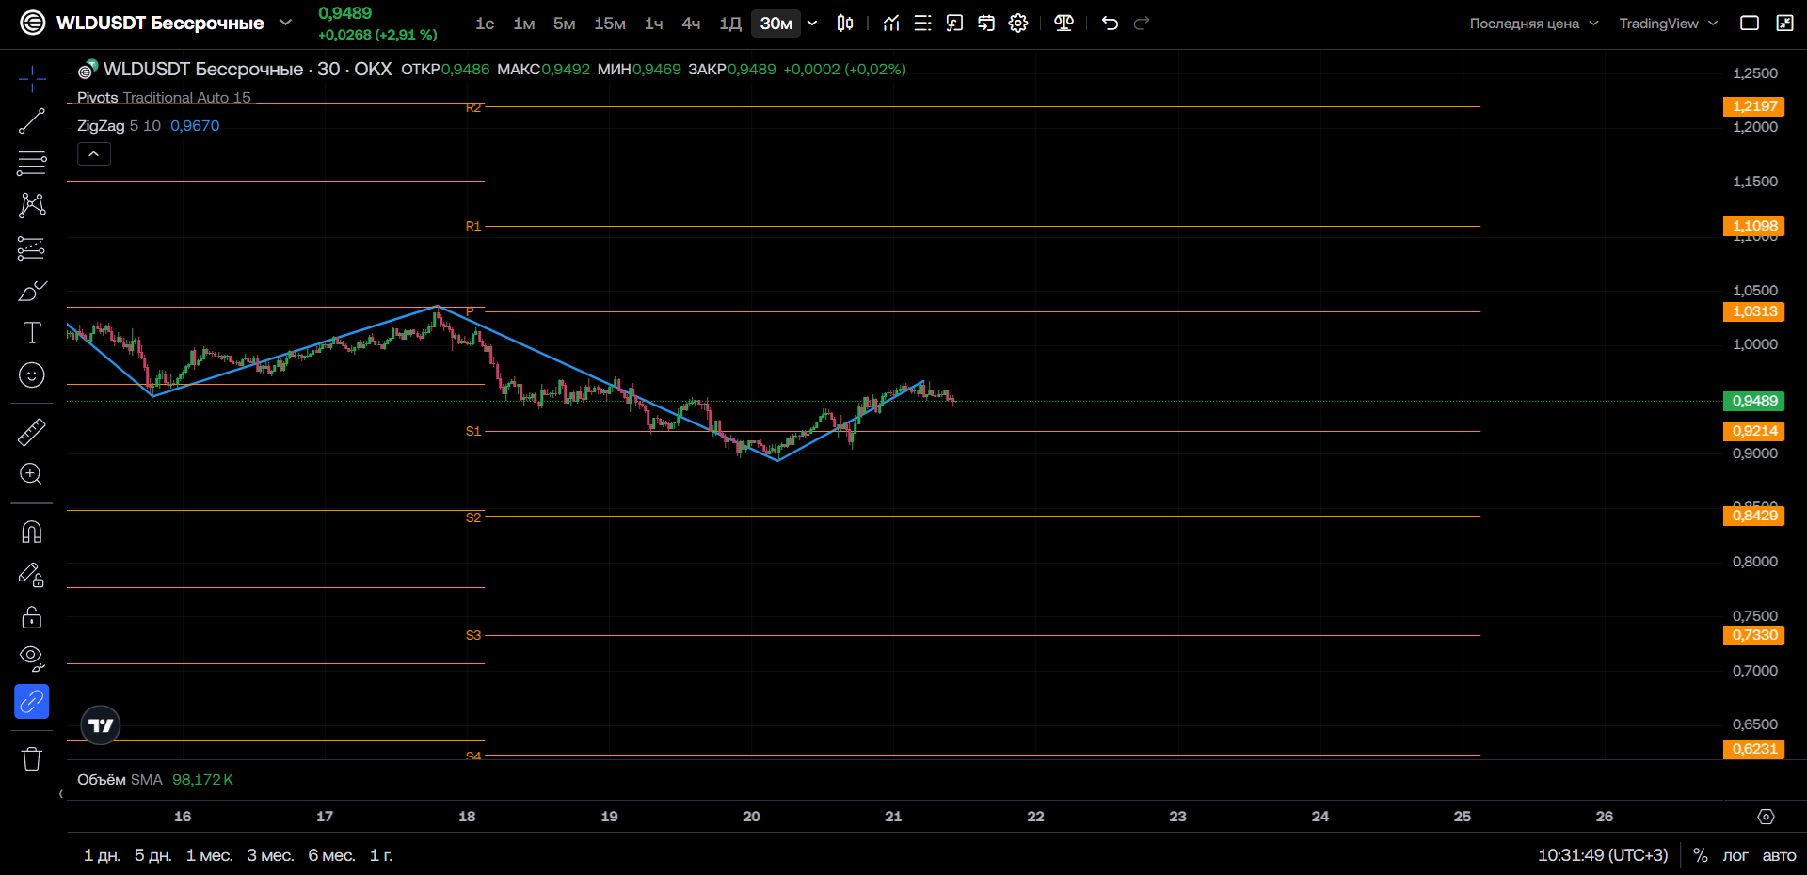1807x875 pixels.
Task: Open the bar replay icon
Action: tap(986, 24)
